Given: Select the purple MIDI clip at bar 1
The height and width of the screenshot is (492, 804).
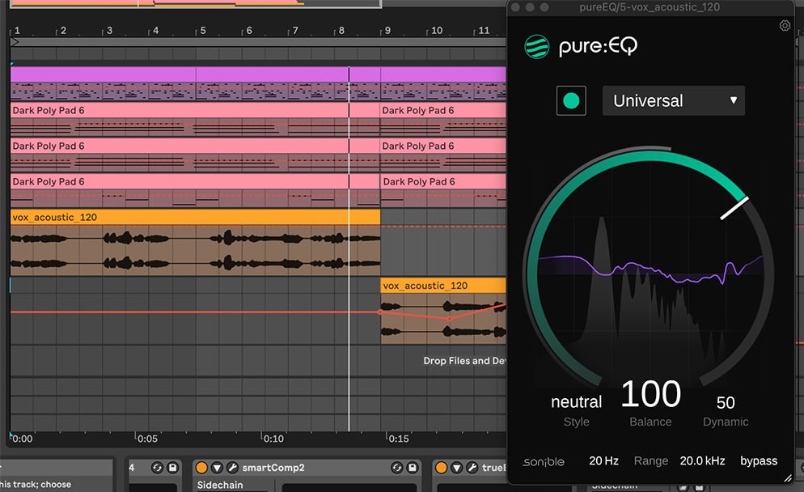Looking at the screenshot, I should click(103, 74).
